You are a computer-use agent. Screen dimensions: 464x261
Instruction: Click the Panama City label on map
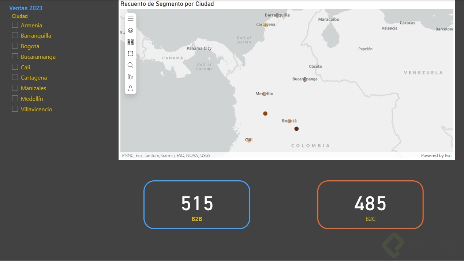click(x=199, y=48)
